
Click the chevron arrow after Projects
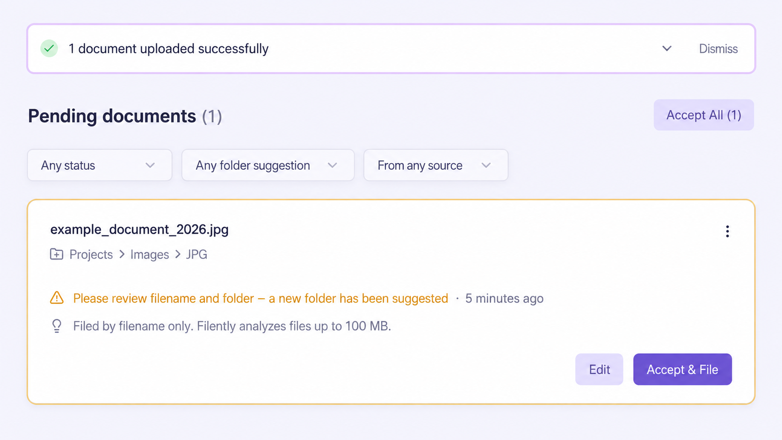(122, 254)
